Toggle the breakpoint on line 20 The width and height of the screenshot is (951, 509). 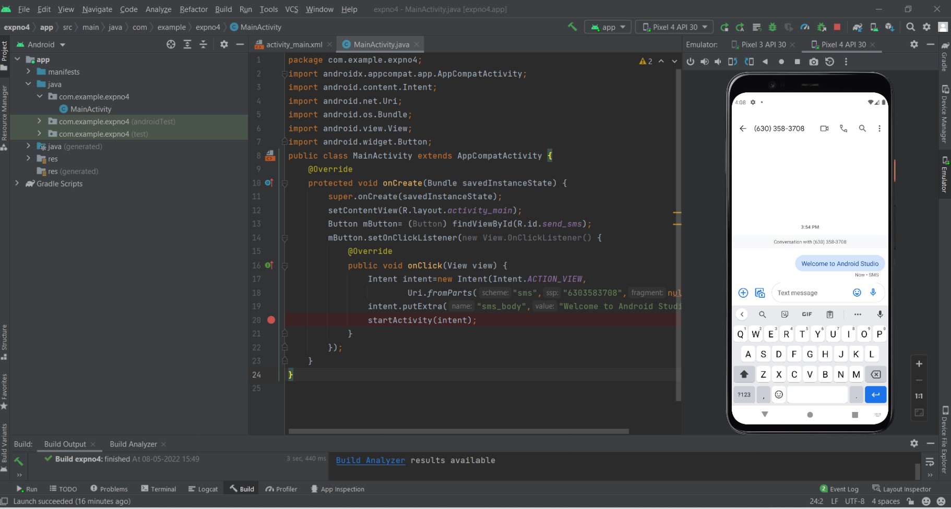(x=271, y=320)
